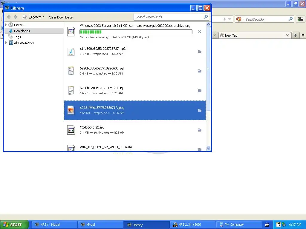Image resolution: width=306 pixels, height=229 pixels.
Task: Click the HFS system tray icon
Action: coord(279,225)
